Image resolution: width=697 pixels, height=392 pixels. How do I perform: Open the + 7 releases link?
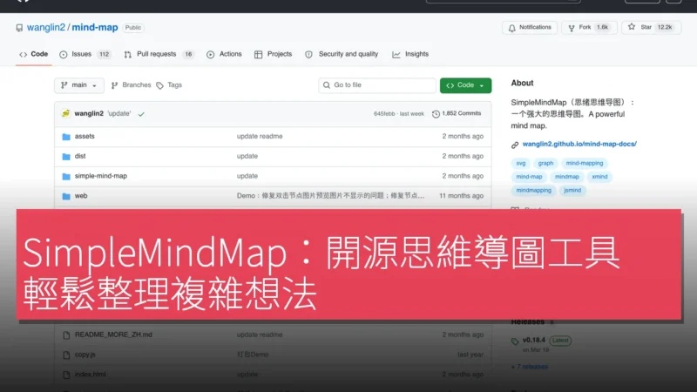tap(530, 367)
